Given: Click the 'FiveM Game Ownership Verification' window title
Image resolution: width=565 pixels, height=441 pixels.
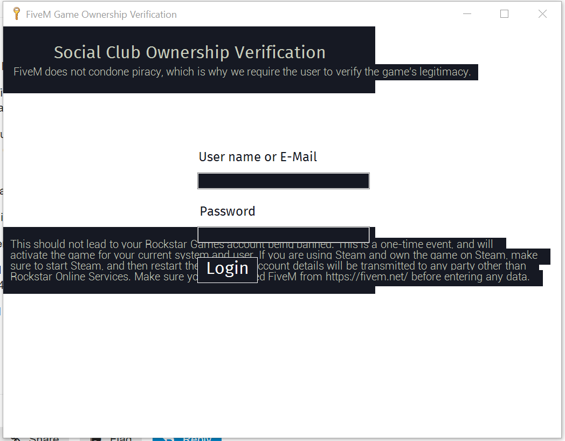Looking at the screenshot, I should click(101, 15).
